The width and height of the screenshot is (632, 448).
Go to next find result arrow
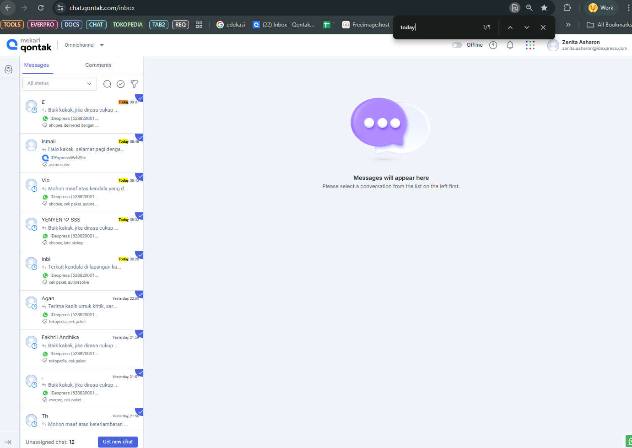click(527, 27)
